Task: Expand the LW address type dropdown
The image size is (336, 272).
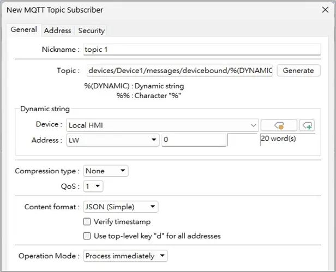Action: [113, 140]
